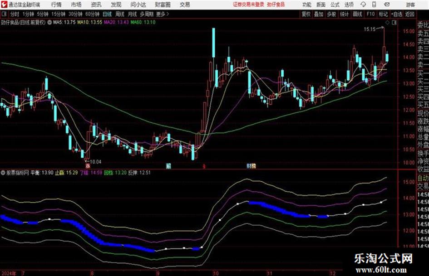
Task: Click the red lightning marker below the chart
Action: point(204,166)
